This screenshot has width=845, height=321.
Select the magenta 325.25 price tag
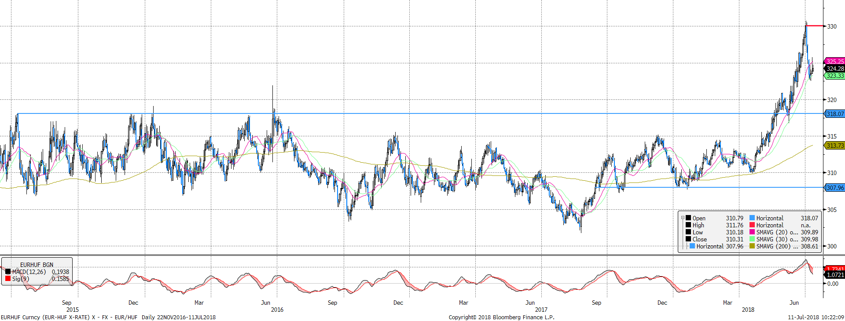tap(834, 62)
